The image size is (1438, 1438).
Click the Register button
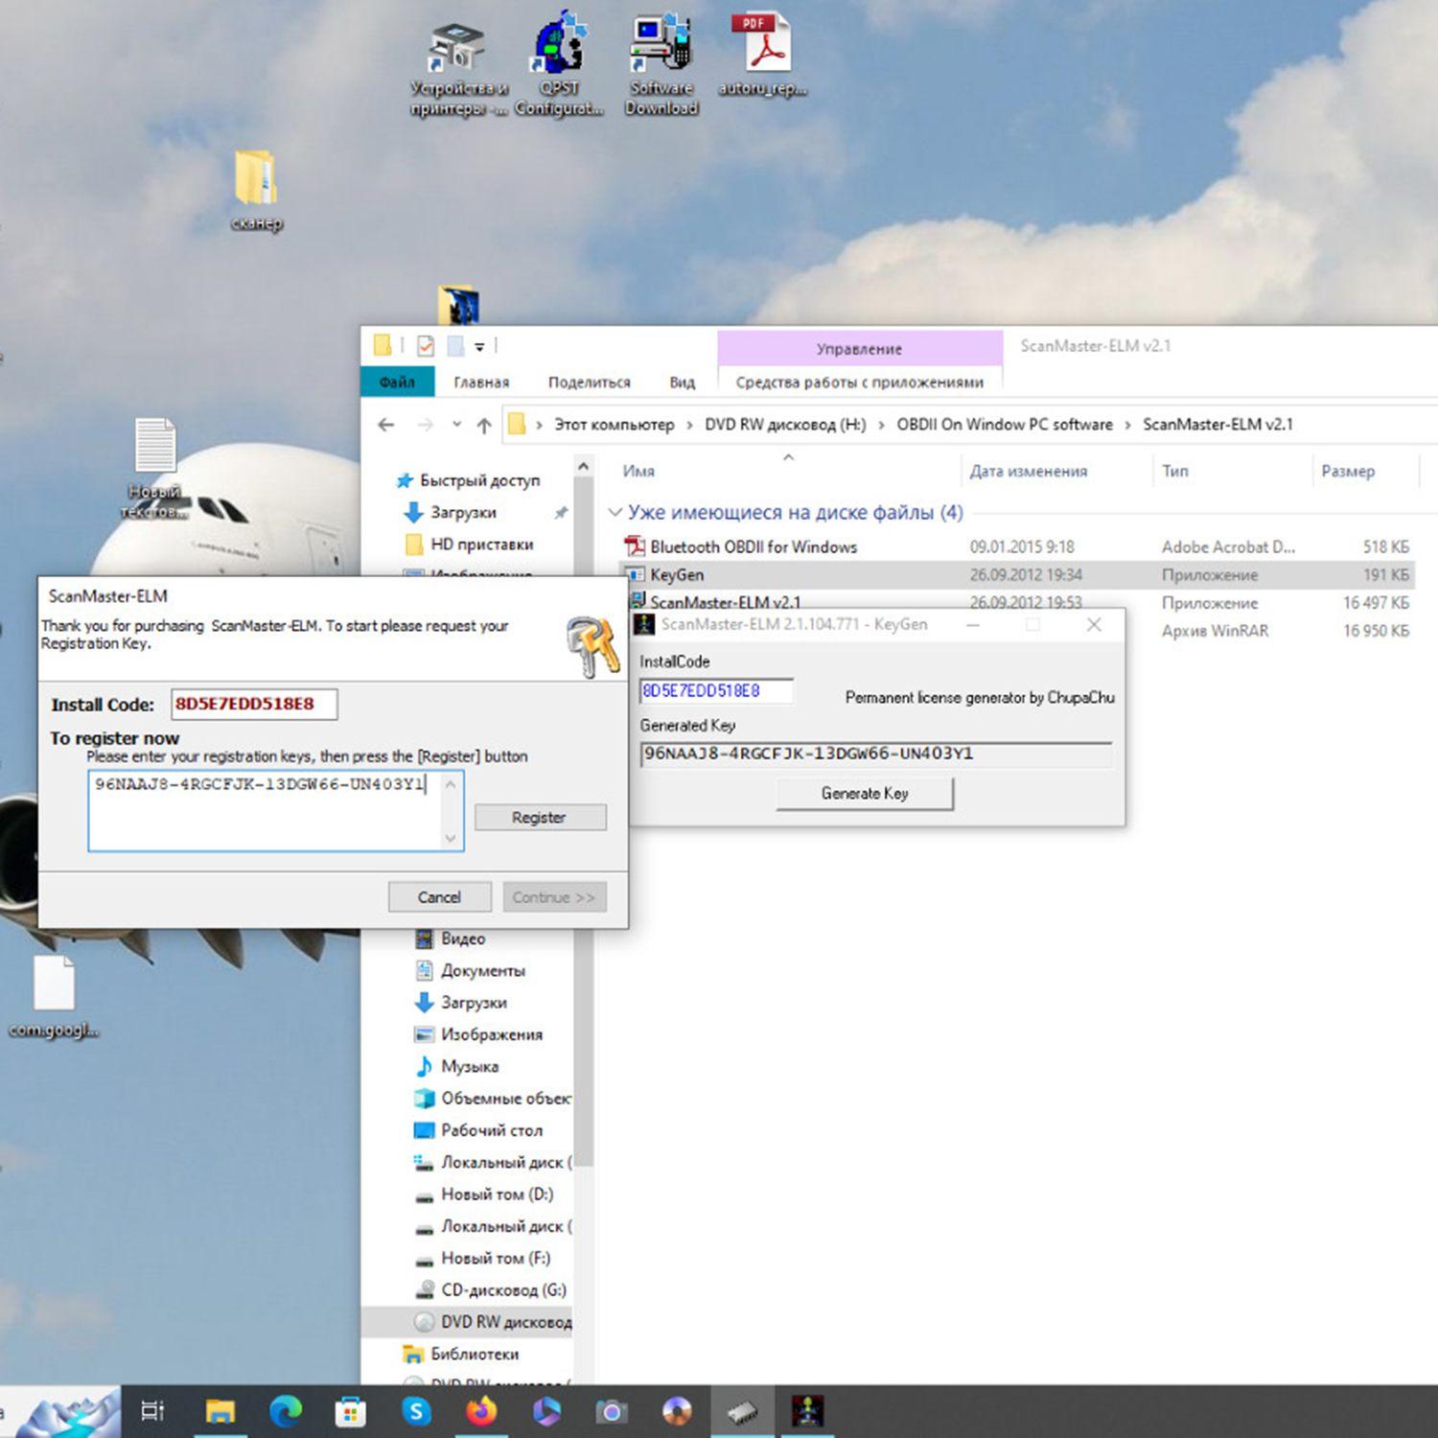click(x=540, y=817)
